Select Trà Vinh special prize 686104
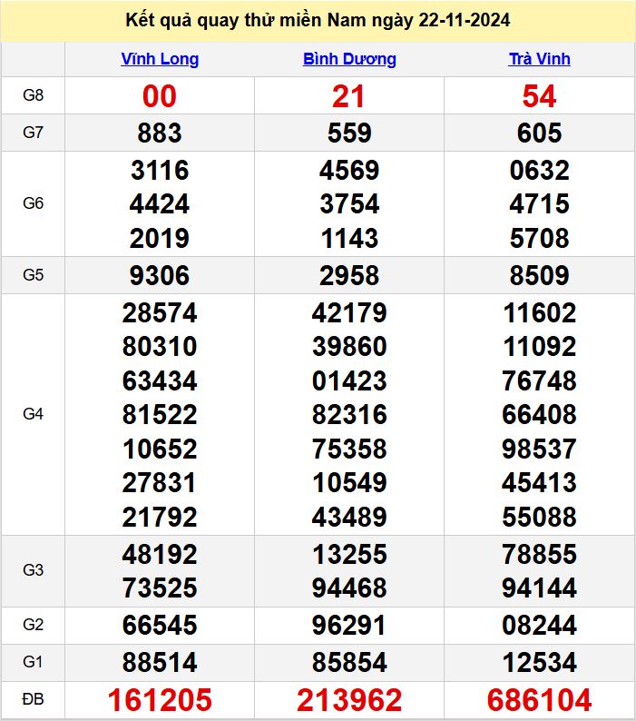 pyautogui.click(x=539, y=700)
